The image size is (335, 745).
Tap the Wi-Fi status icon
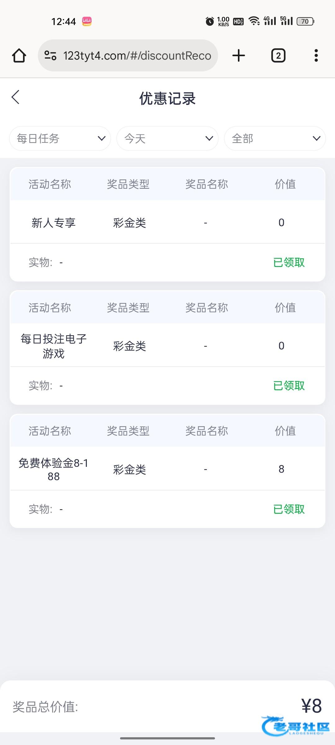254,21
